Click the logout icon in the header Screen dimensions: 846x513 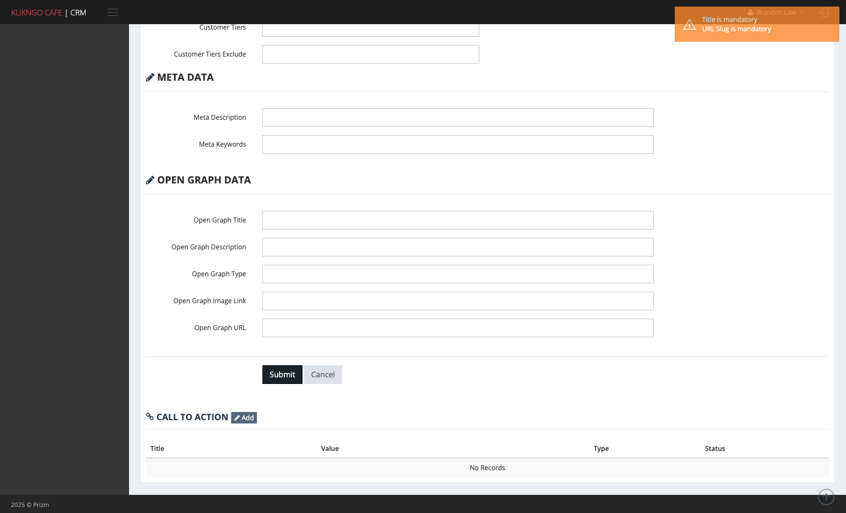[x=824, y=12]
